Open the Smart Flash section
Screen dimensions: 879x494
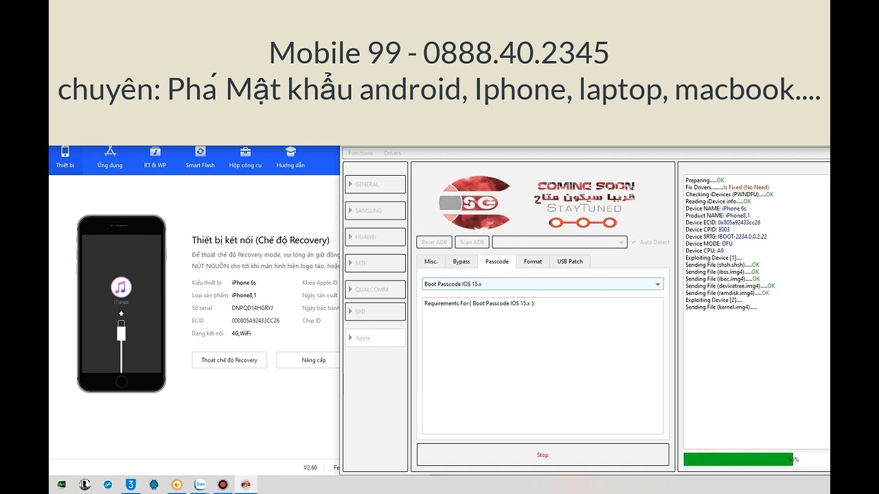click(200, 157)
